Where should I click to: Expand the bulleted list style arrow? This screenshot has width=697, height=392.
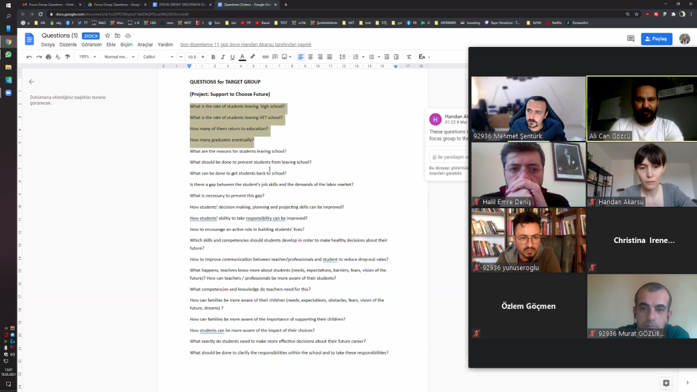[378, 57]
